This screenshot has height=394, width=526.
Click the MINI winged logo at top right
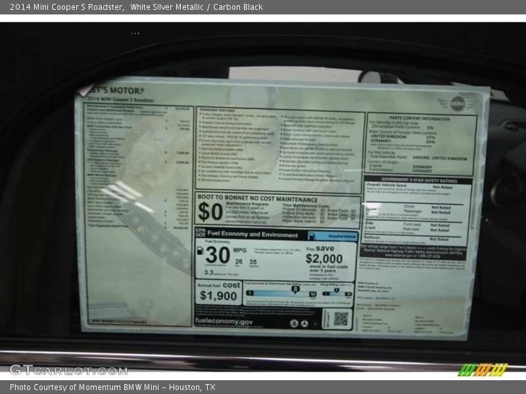tap(458, 102)
